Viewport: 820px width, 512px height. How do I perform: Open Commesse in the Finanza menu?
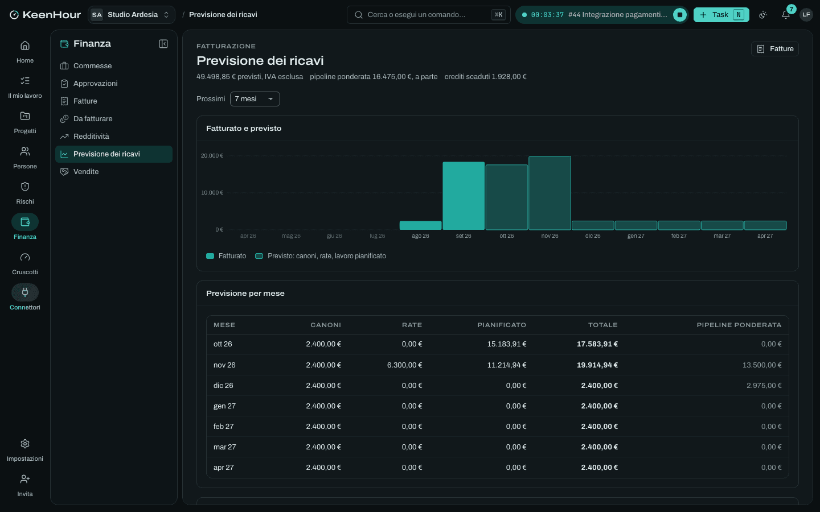(114, 66)
